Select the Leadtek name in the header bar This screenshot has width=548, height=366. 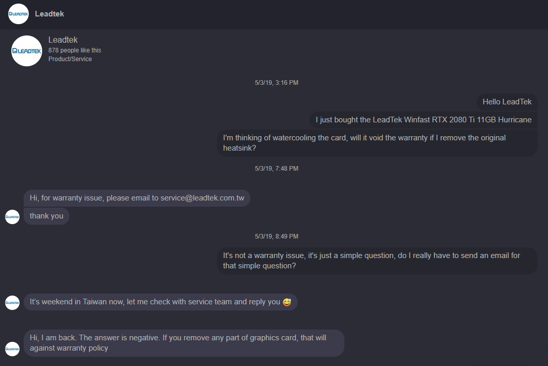click(x=49, y=14)
